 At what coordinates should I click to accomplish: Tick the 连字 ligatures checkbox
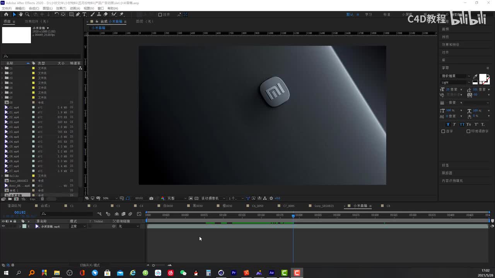point(443,131)
